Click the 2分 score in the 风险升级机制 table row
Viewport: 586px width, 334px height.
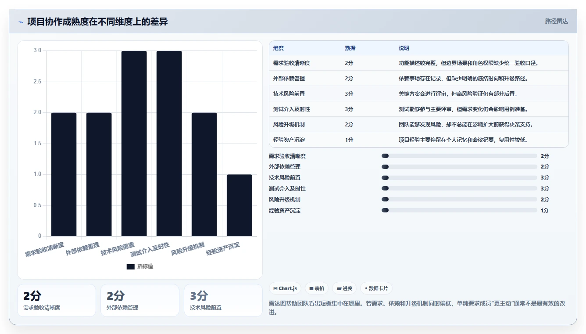349,125
